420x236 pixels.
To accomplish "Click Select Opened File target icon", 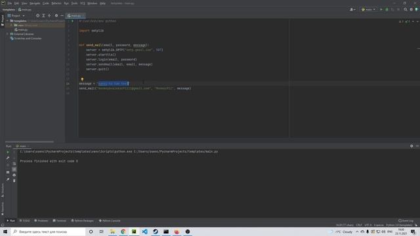I will click(37, 16).
